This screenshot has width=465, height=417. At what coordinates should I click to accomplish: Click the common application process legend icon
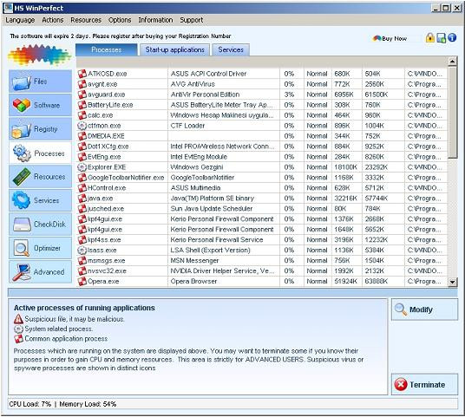[18, 339]
